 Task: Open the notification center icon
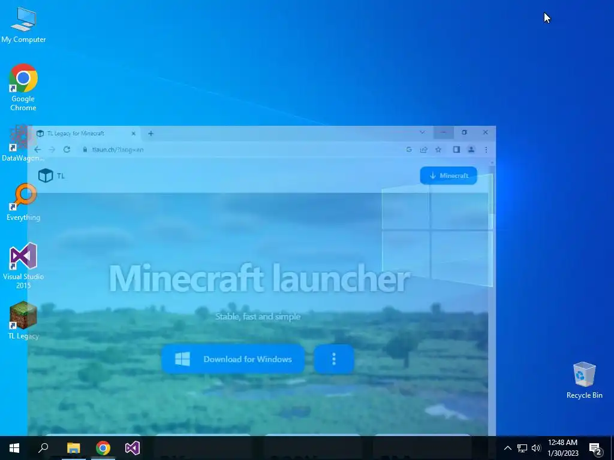pyautogui.click(x=595, y=448)
